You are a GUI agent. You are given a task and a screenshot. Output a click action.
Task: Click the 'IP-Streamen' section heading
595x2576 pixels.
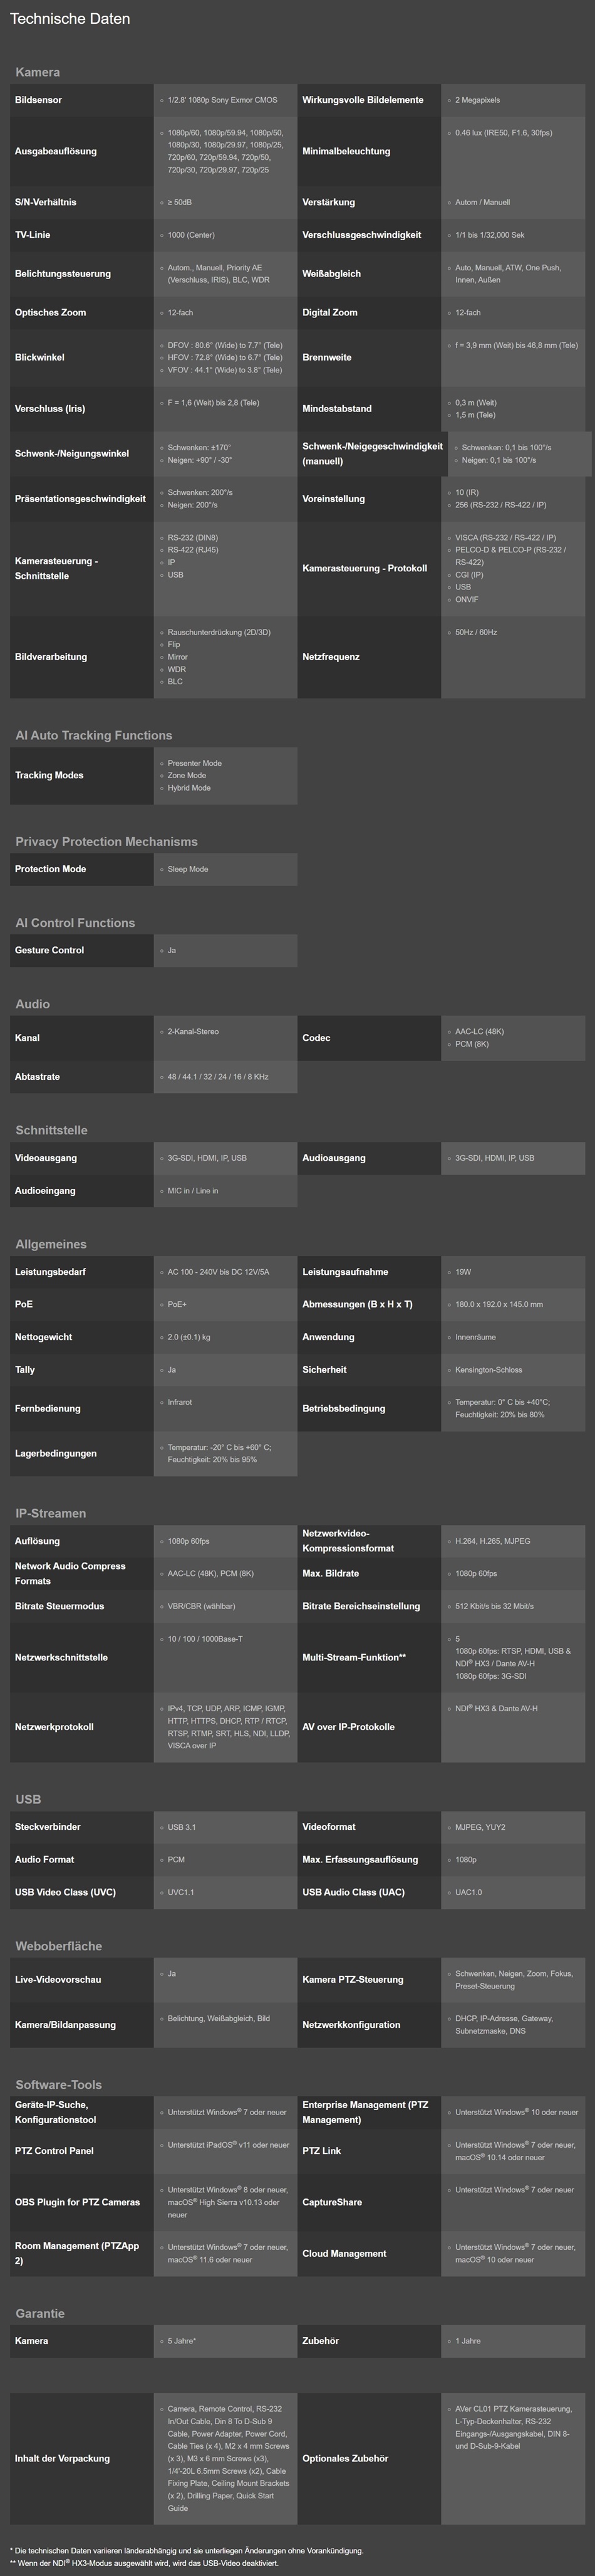(x=51, y=1513)
